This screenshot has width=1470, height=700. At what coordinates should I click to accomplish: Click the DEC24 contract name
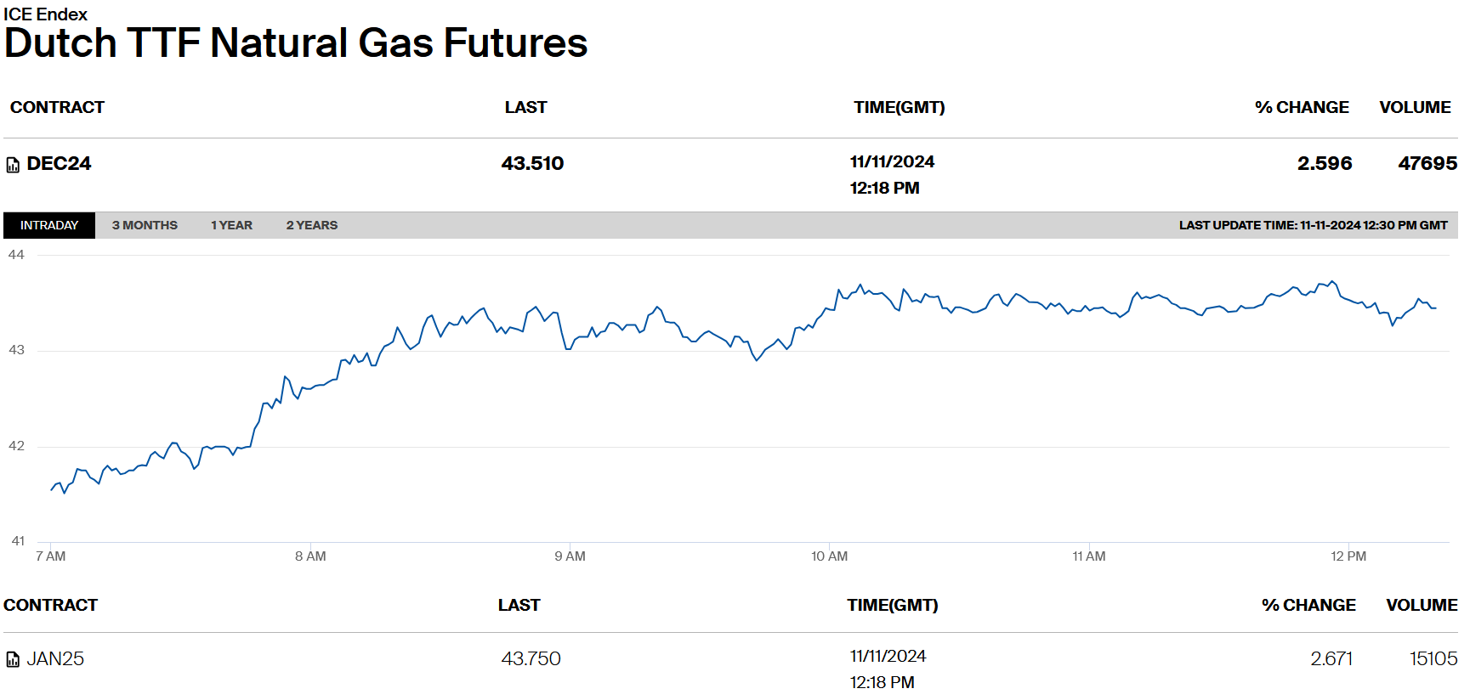[59, 163]
